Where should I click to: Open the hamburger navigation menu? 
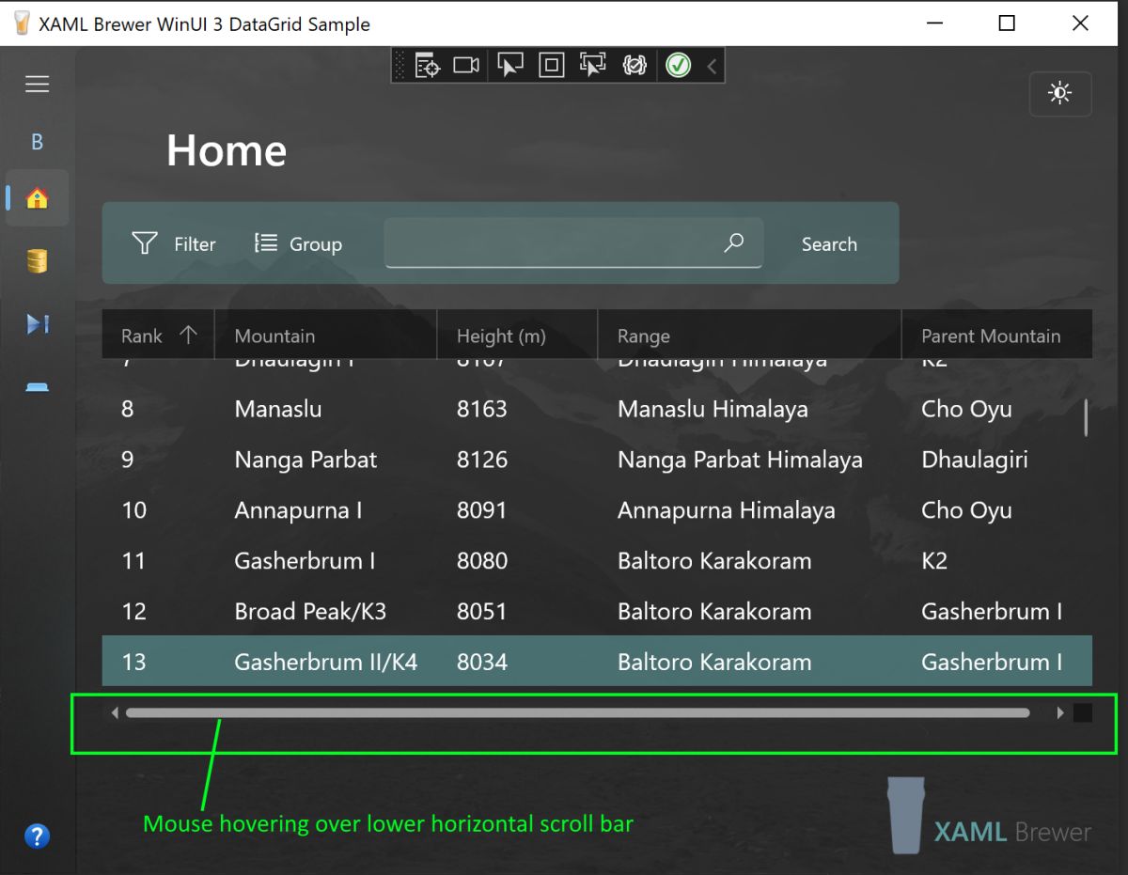click(37, 85)
